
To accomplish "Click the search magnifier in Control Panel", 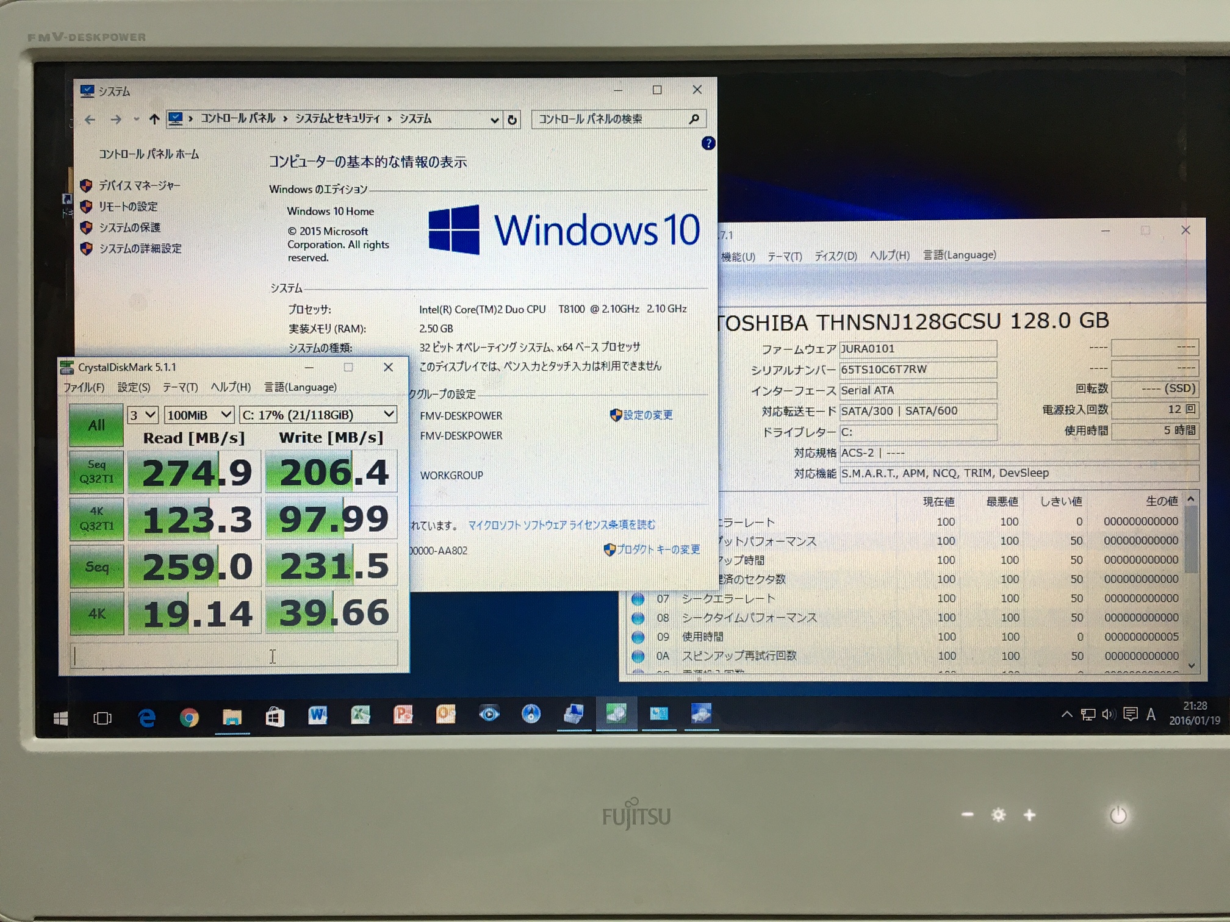I will (x=694, y=119).
